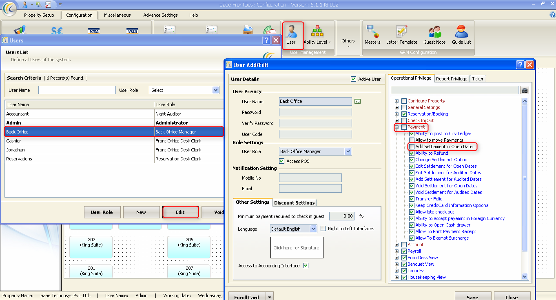Click the help icon in Users window title bar
The width and height of the screenshot is (556, 300).
pyautogui.click(x=266, y=40)
